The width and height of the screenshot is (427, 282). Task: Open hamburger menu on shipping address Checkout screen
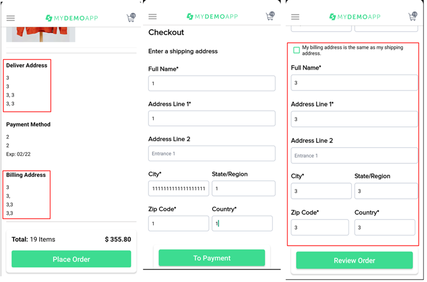point(152,17)
